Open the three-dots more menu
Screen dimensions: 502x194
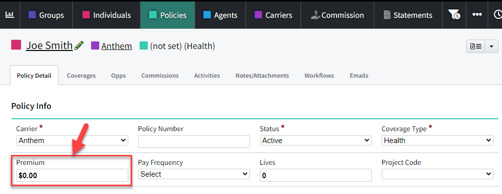point(477,15)
